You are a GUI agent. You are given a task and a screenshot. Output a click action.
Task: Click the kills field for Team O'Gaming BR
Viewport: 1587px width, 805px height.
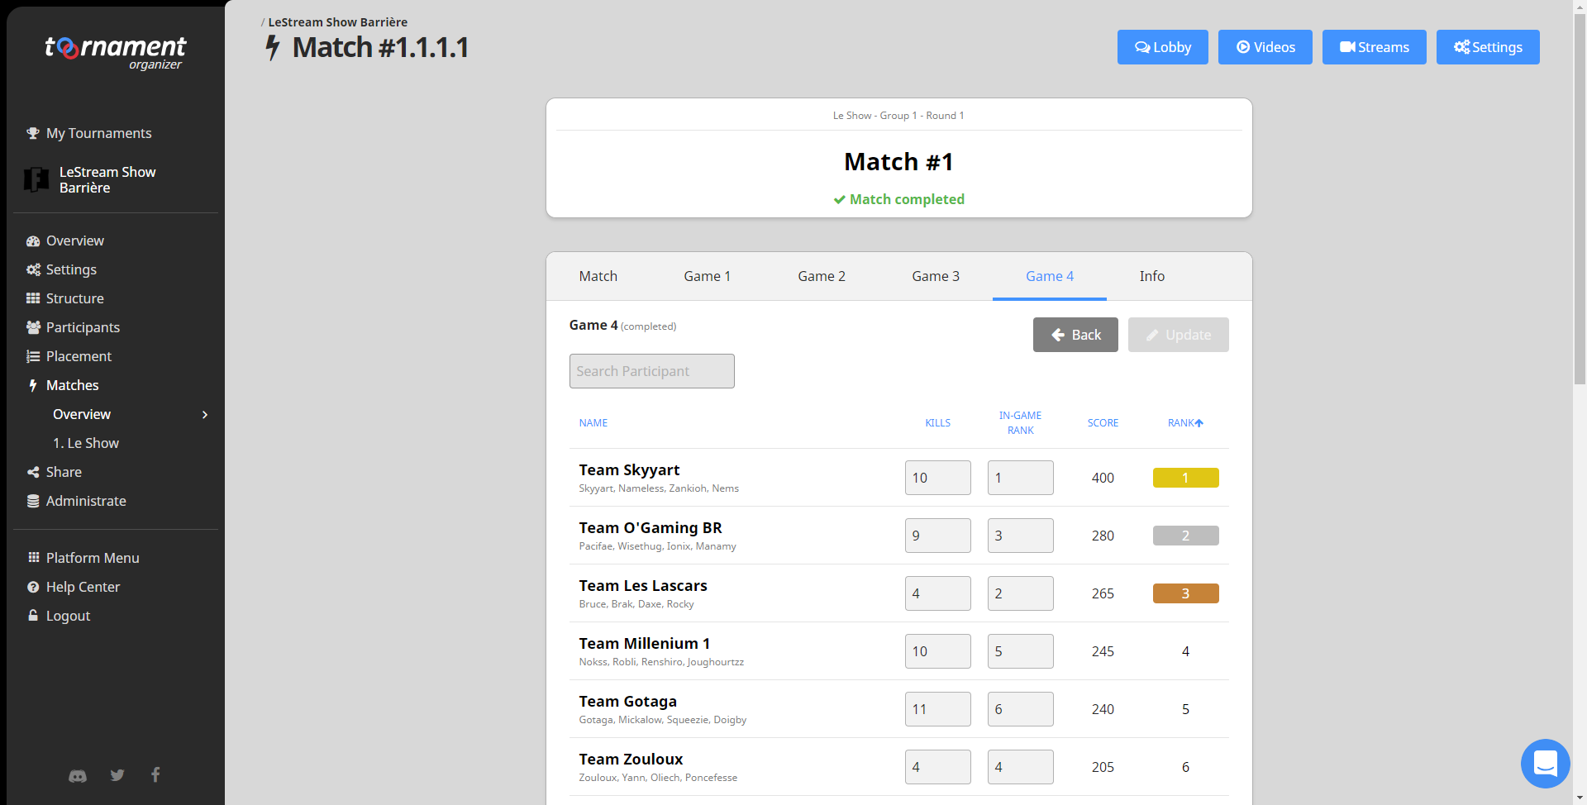pyautogui.click(x=938, y=536)
